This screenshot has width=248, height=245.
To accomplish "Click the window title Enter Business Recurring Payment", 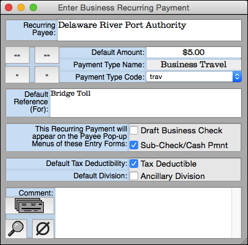I will (x=123, y=7).
